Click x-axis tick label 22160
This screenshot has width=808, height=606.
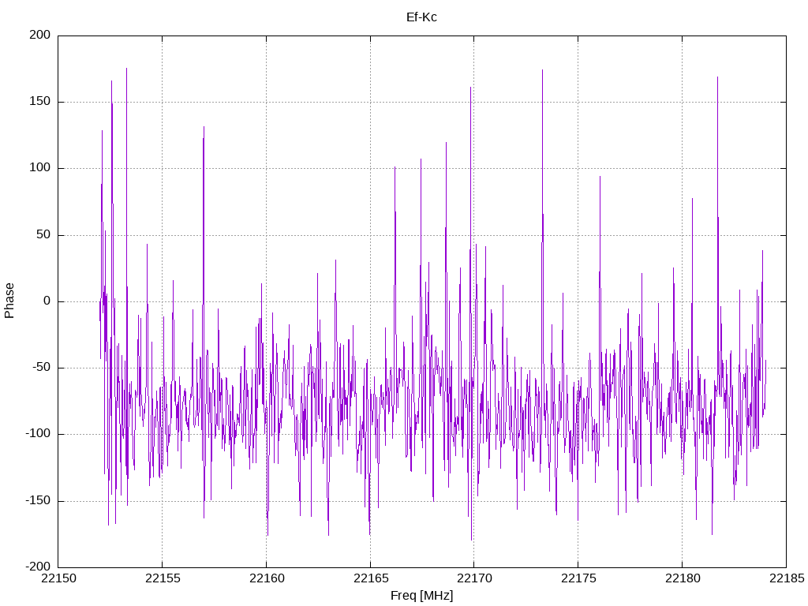(267, 578)
